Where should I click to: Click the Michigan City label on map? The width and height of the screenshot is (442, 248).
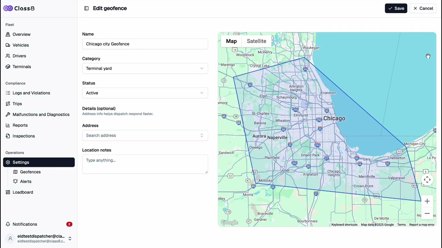point(414,144)
